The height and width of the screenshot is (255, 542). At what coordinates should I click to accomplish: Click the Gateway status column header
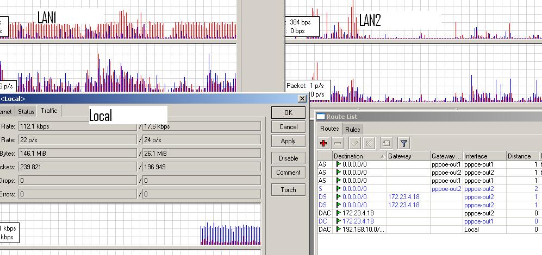tap(447, 156)
